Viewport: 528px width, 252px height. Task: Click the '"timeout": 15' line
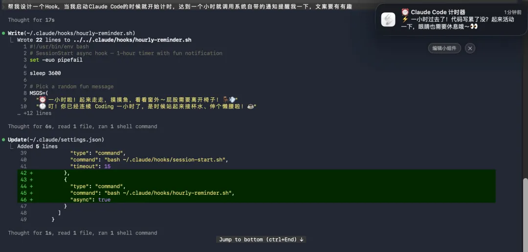90,166
